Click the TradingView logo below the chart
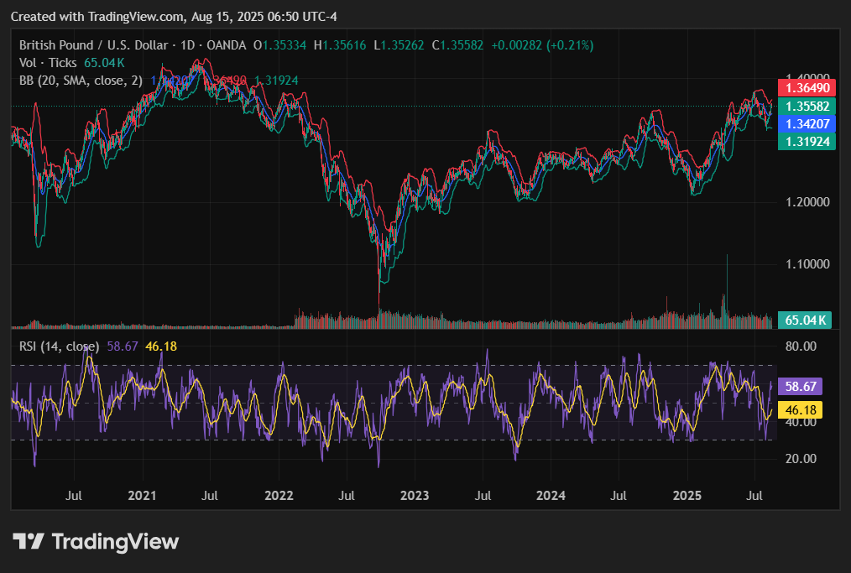Screen dimensions: 851x573 (96, 541)
